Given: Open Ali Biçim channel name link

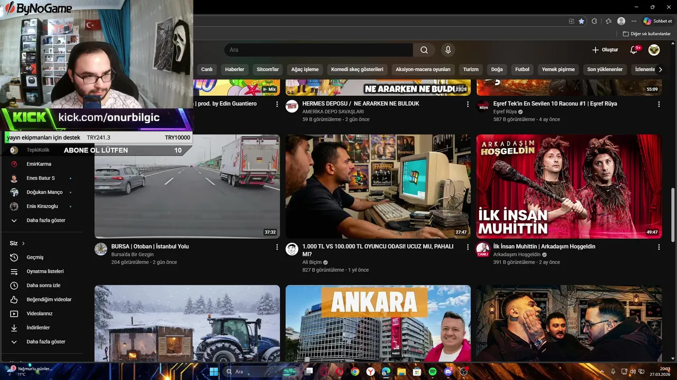Looking at the screenshot, I should pos(312,262).
